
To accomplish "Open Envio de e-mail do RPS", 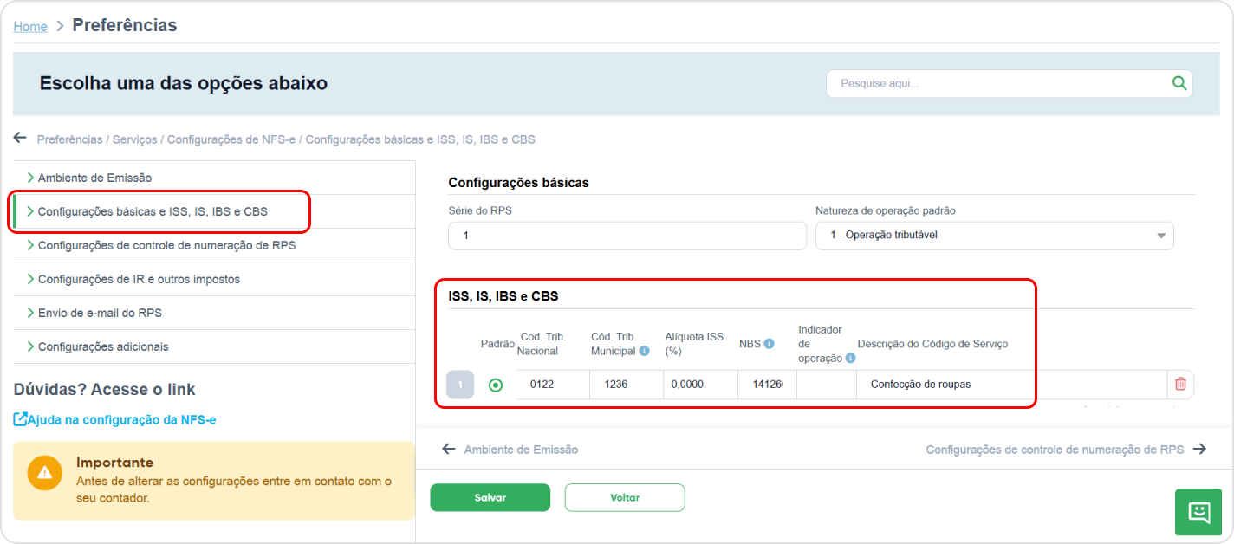I will pos(214,313).
